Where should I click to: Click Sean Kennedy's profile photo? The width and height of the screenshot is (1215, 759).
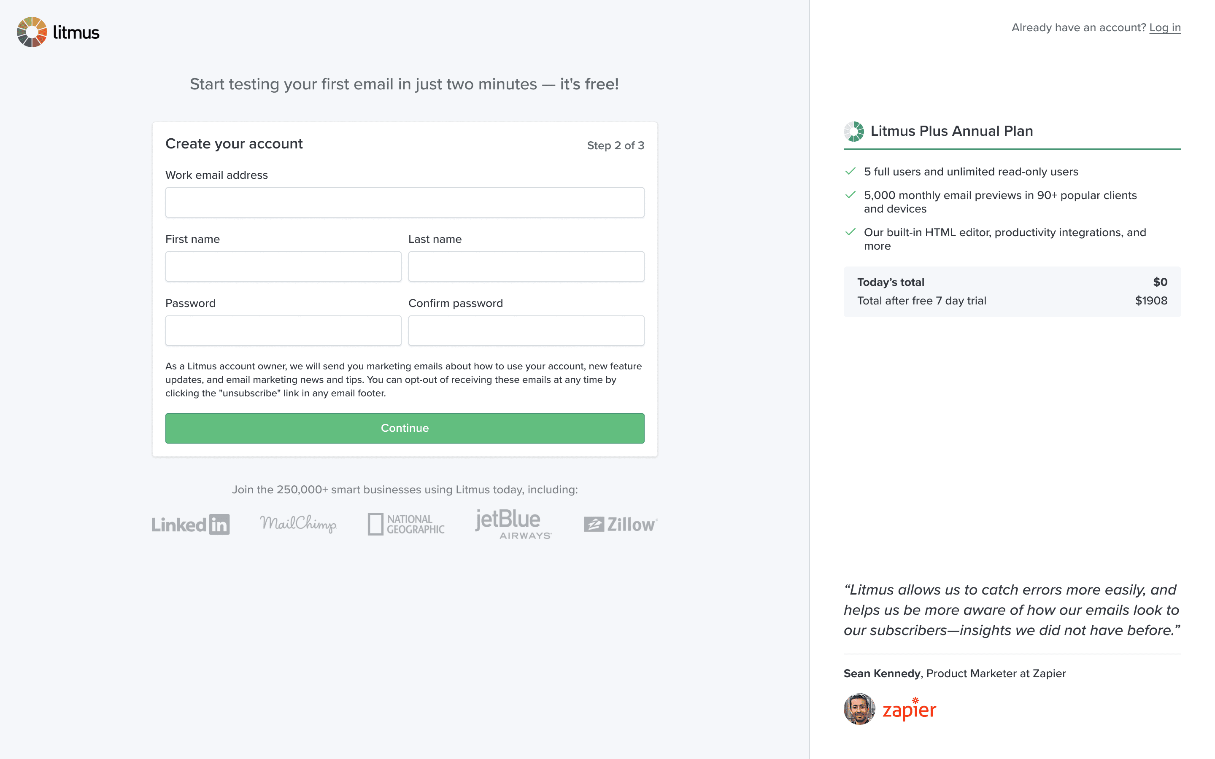[x=859, y=709]
